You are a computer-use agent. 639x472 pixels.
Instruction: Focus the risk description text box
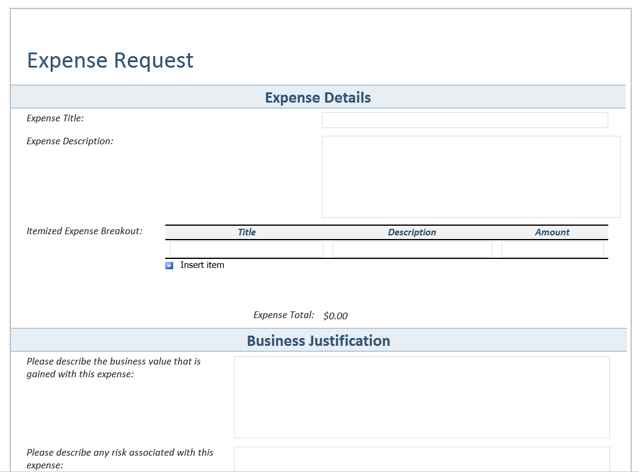coord(421,459)
